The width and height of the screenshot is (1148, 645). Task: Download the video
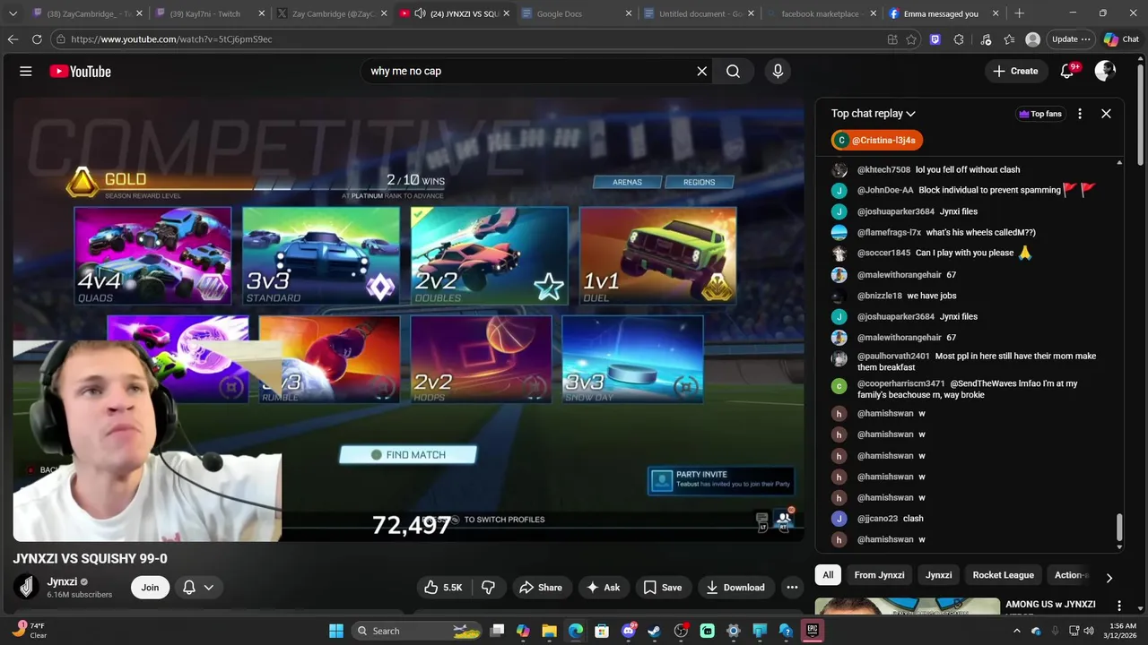tap(735, 588)
